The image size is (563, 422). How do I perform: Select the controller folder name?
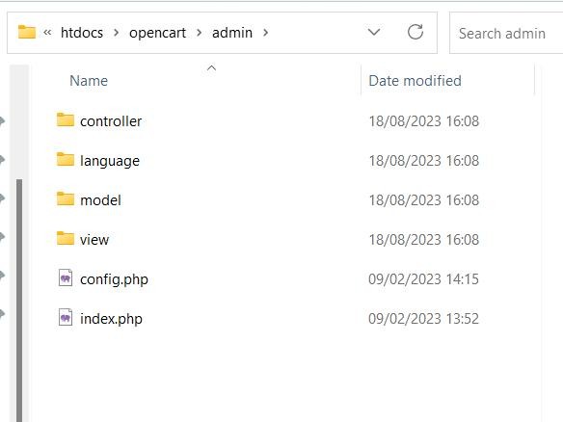pyautogui.click(x=111, y=121)
